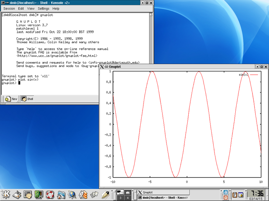Open the View menu in Konsole
269x201 pixels.
pos(31,9)
